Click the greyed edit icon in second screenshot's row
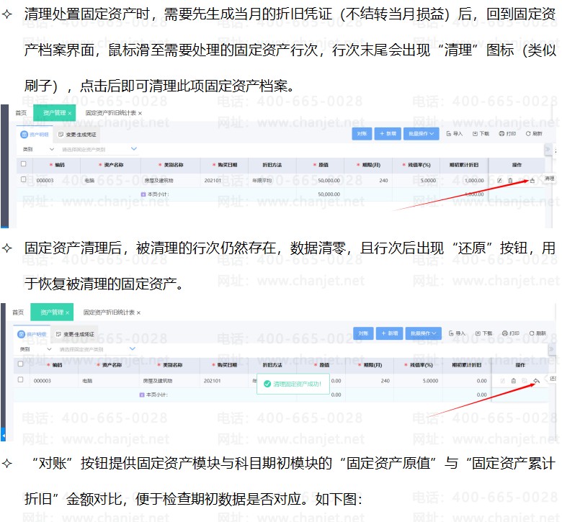The width and height of the screenshot is (562, 522). [x=503, y=380]
